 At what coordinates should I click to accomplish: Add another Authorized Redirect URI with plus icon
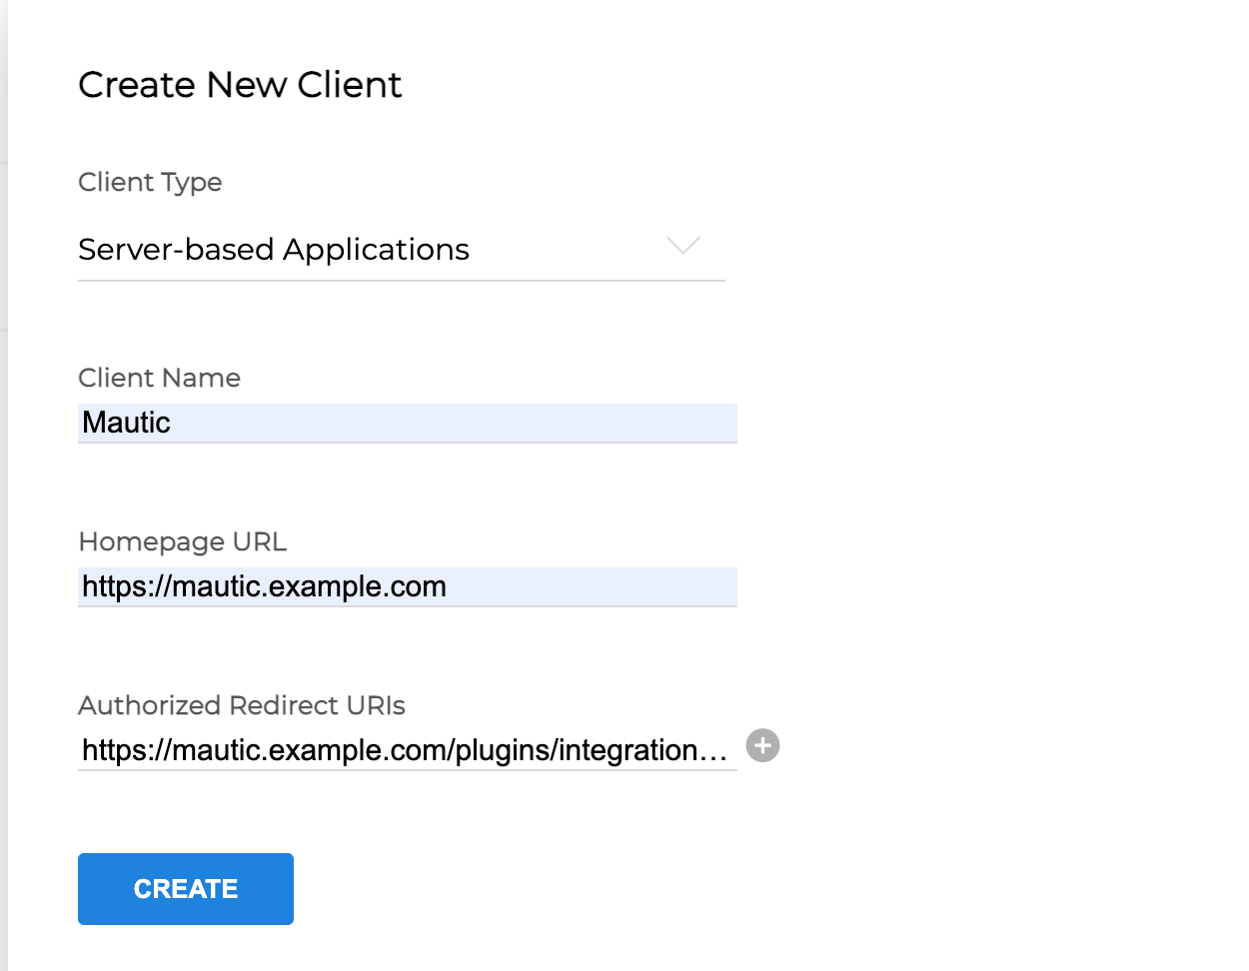click(x=762, y=745)
